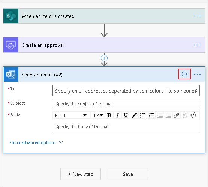Click the Approvals action icon
208x187 pixels.
pos(11,45)
